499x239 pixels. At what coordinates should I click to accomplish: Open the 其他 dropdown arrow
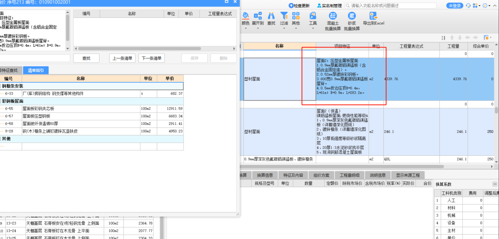point(296,28)
